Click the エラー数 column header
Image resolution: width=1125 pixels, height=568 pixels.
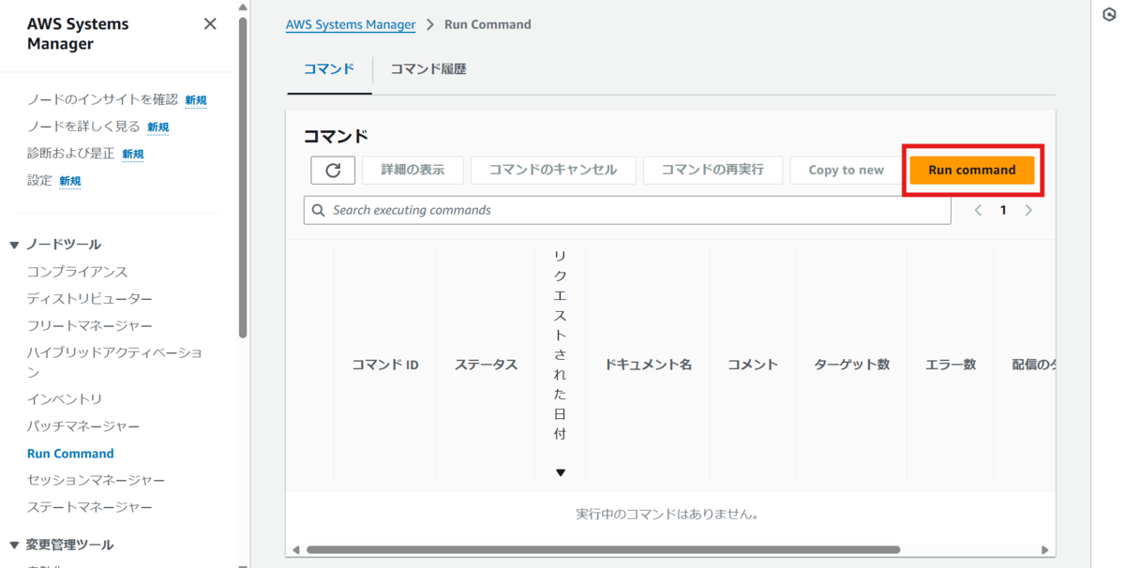coord(951,365)
